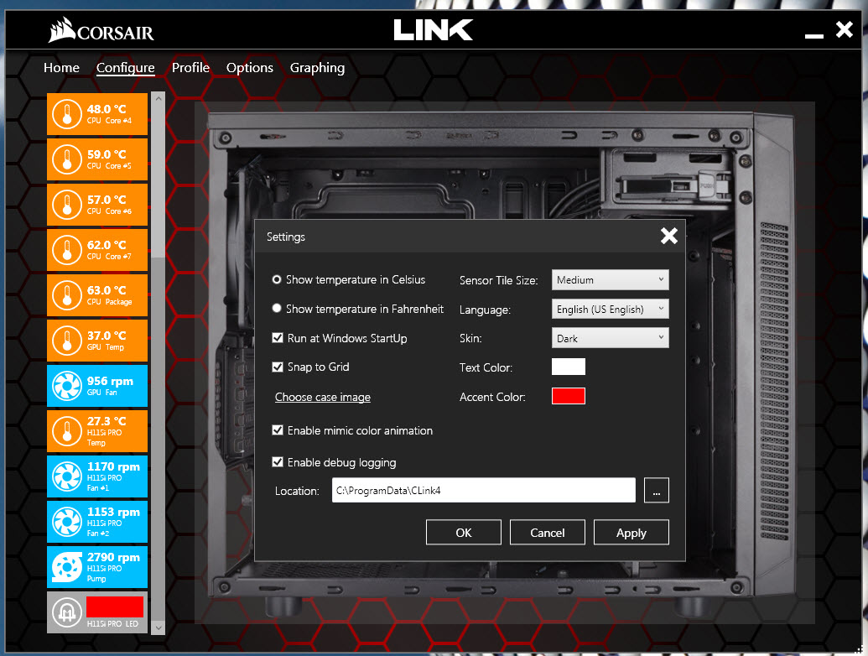The image size is (868, 656).
Task: Open the Language dropdown
Action: click(x=610, y=309)
